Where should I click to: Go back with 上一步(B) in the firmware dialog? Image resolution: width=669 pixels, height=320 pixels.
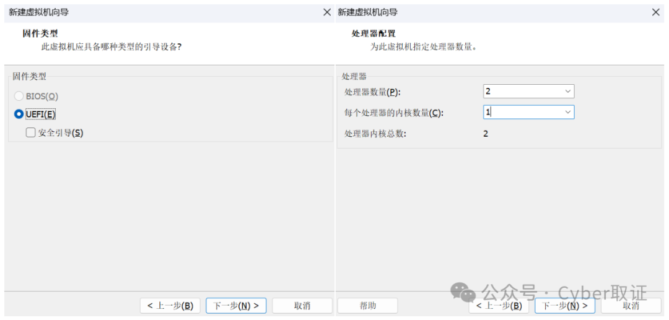pos(170,306)
